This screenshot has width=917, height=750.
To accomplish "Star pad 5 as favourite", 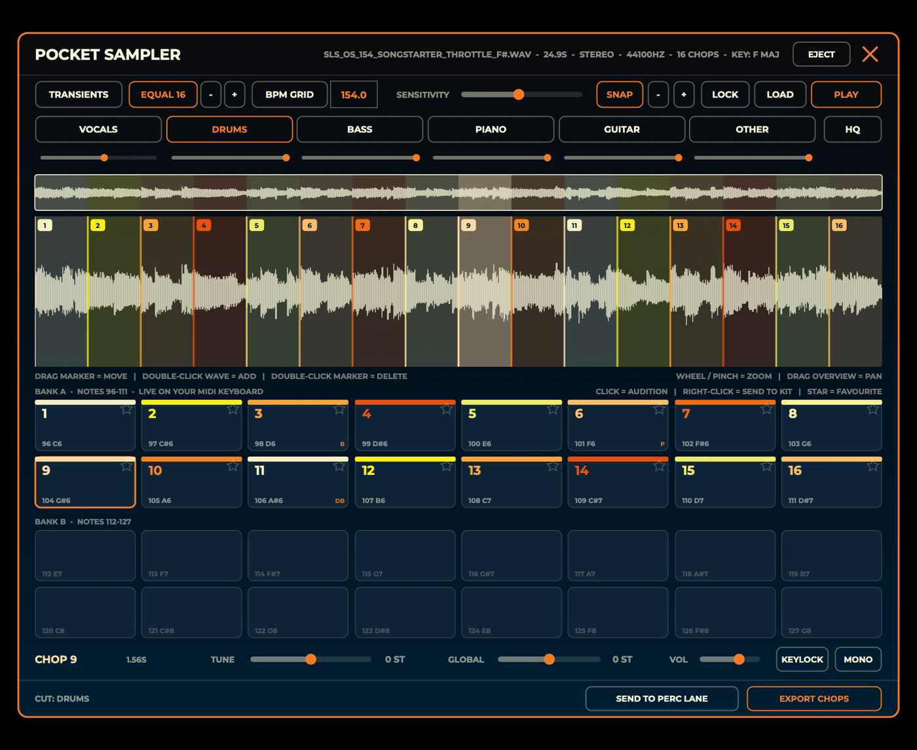I will tap(553, 409).
